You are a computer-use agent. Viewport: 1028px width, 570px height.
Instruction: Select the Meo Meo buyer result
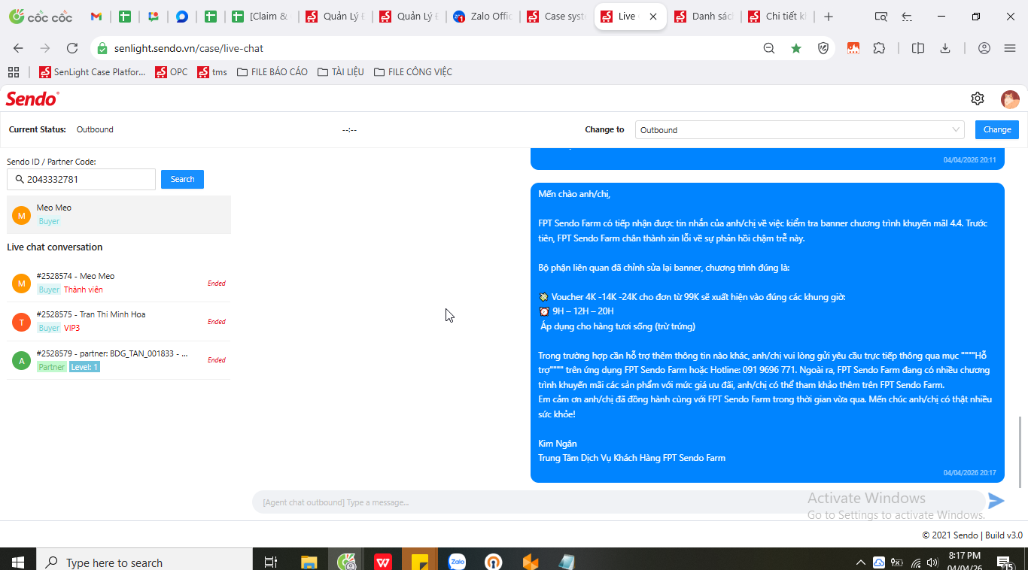tap(119, 214)
